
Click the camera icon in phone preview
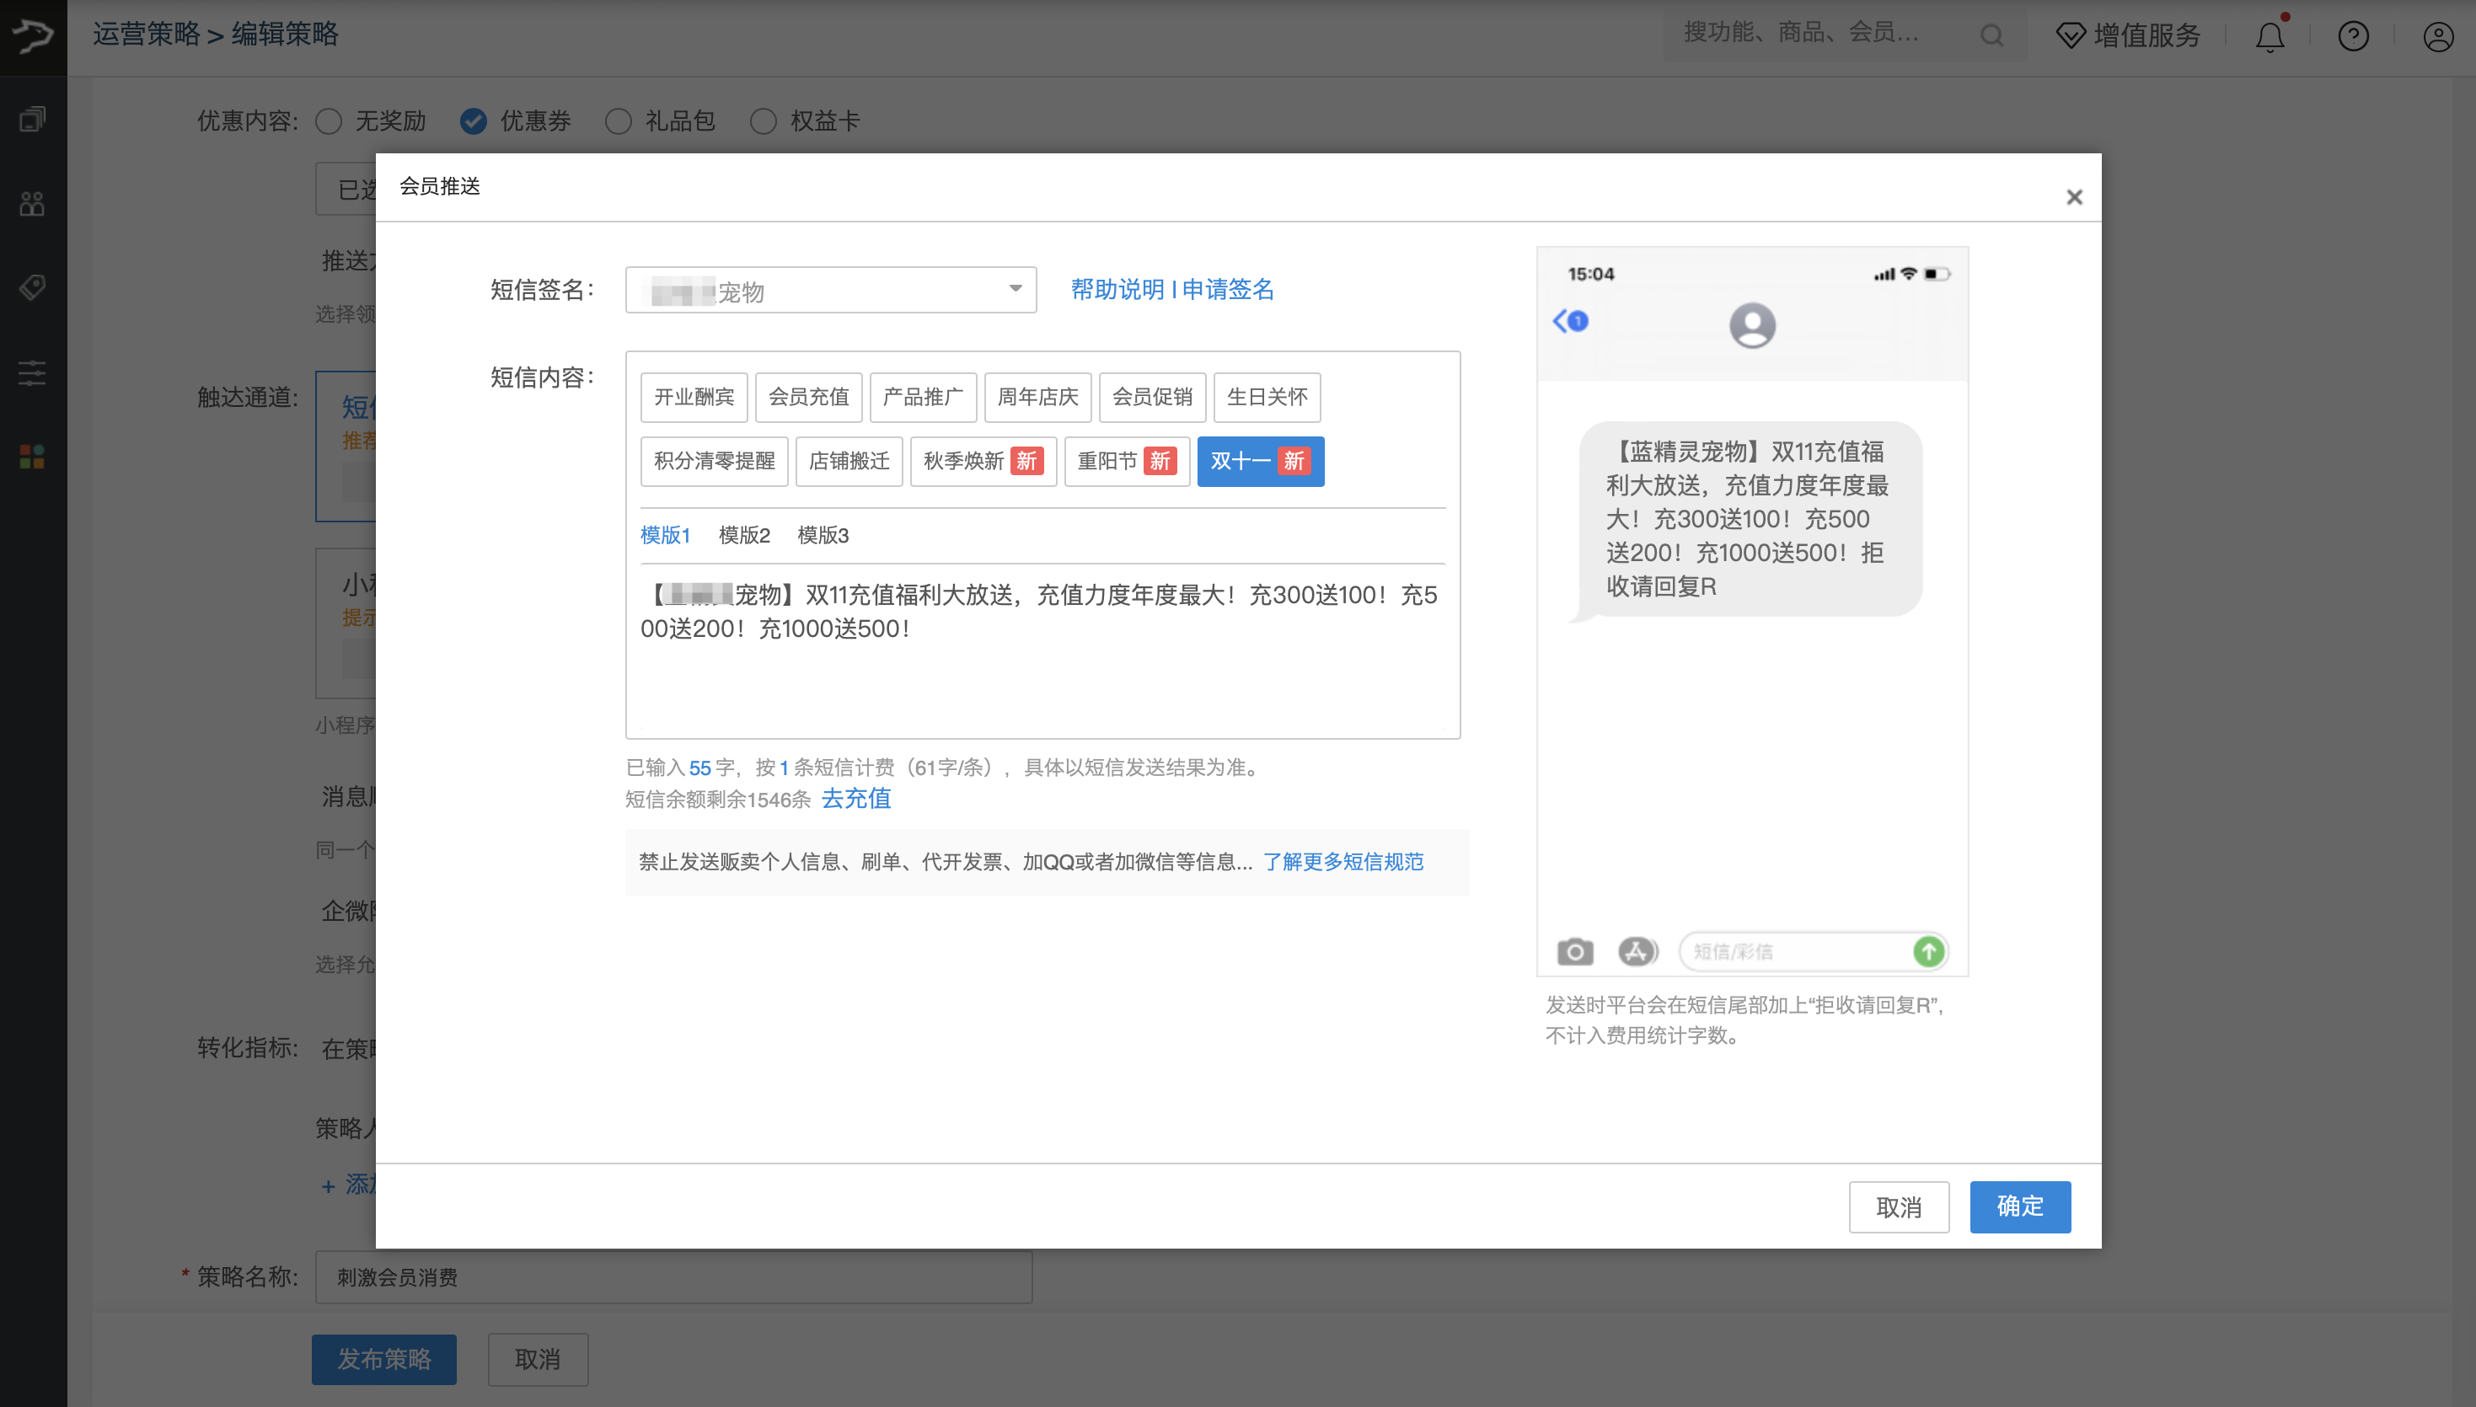click(x=1574, y=952)
